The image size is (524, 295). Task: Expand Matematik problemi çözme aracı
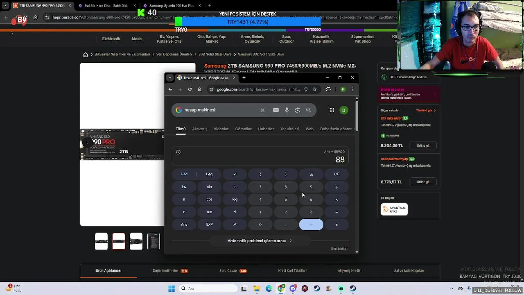pyautogui.click(x=260, y=241)
